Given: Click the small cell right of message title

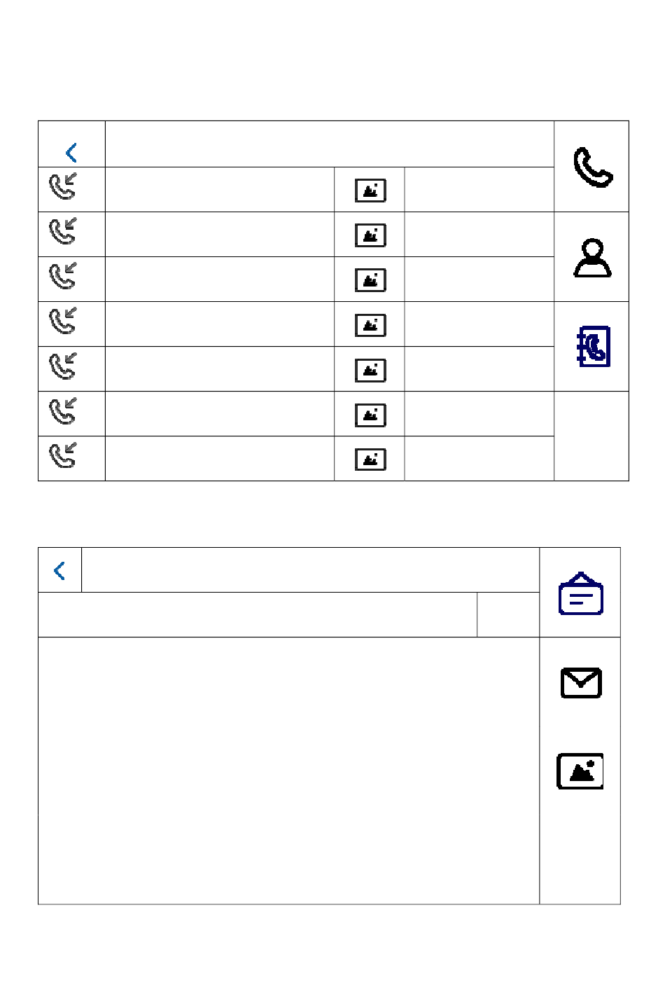Looking at the screenshot, I should (x=508, y=615).
